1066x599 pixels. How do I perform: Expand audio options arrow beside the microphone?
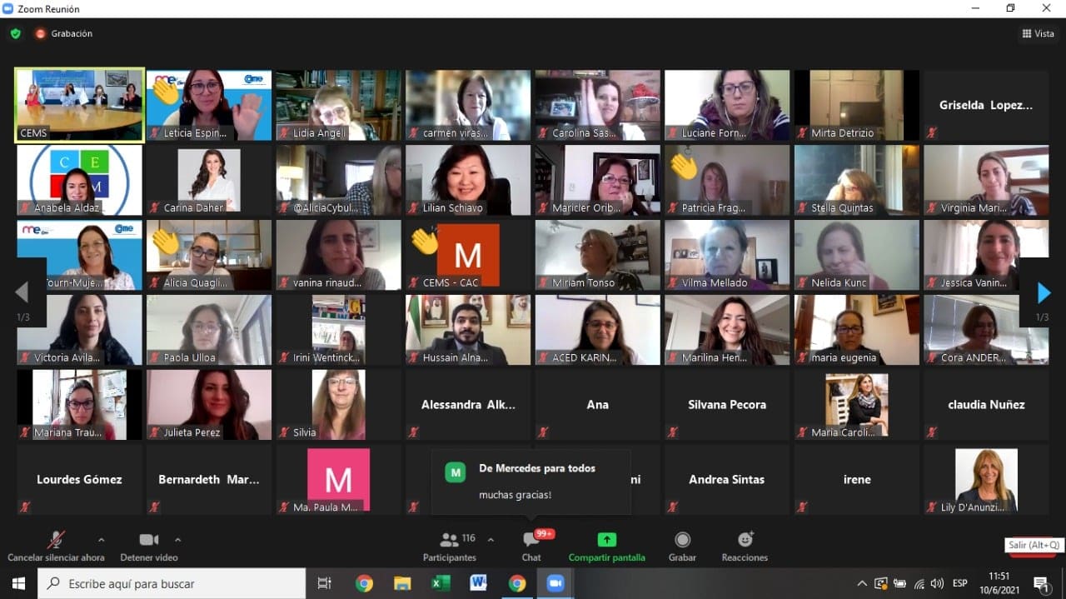click(x=102, y=539)
